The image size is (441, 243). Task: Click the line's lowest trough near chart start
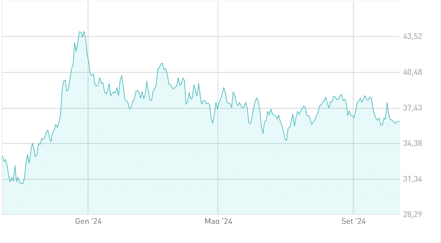pos(22,184)
